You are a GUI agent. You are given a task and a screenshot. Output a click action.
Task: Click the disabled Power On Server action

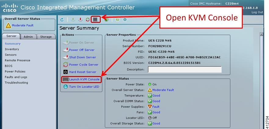coord(78,43)
